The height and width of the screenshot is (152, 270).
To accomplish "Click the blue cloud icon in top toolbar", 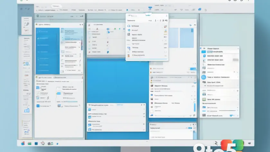I will [200, 9].
